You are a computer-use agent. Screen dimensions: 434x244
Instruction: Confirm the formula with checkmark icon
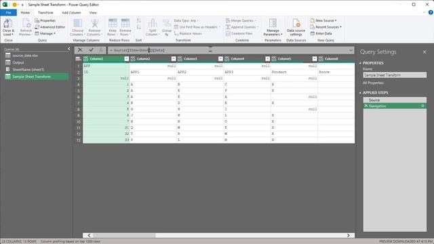[91, 50]
